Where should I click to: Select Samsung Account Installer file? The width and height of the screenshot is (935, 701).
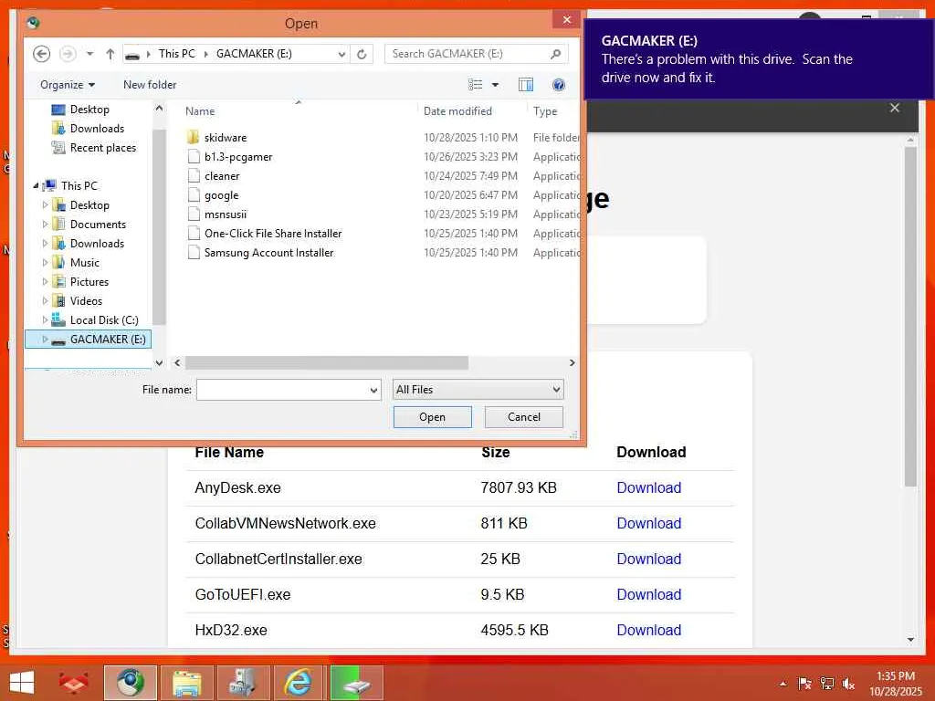[269, 252]
